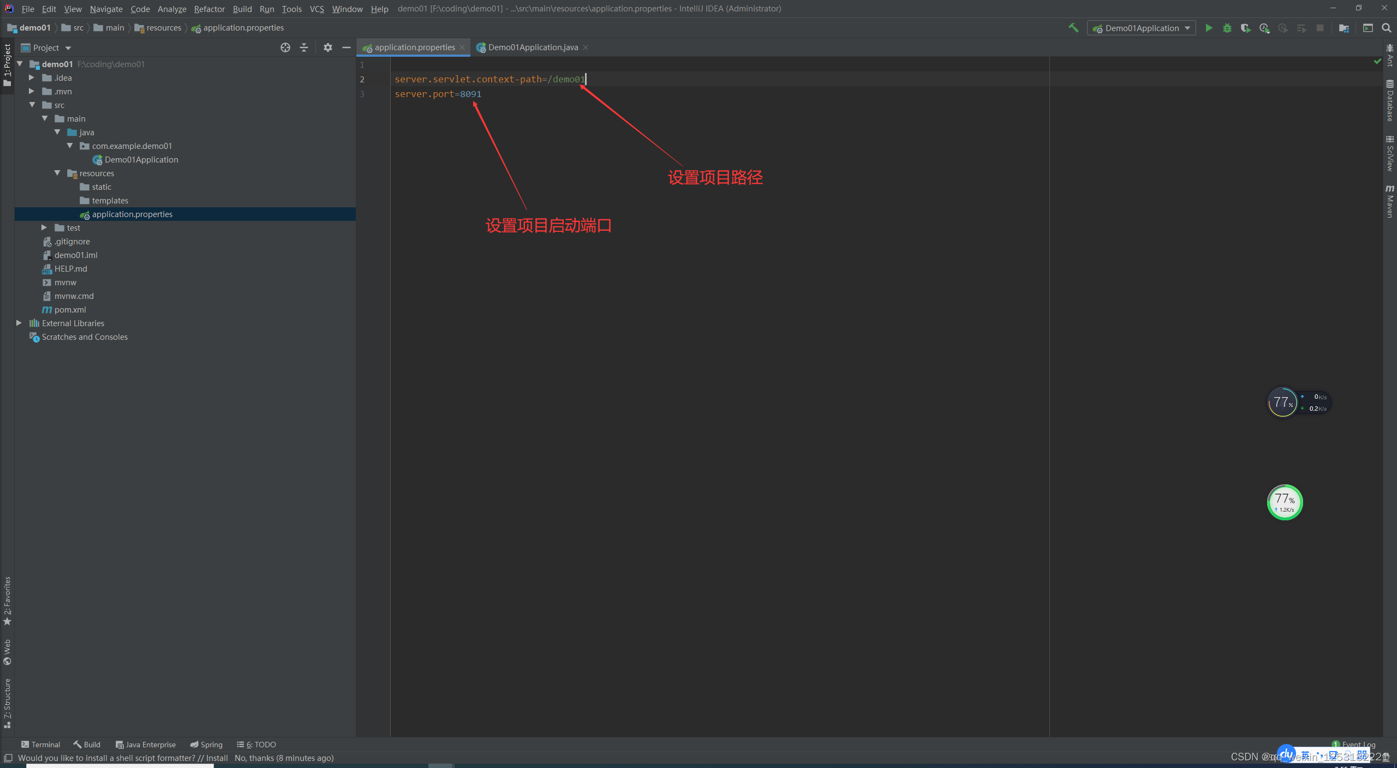Open Demo01Application run configuration dropdown
Viewport: 1397px width, 768px height.
tap(1142, 28)
